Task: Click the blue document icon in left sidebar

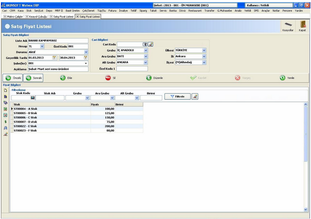Action: pyautogui.click(x=5, y=97)
